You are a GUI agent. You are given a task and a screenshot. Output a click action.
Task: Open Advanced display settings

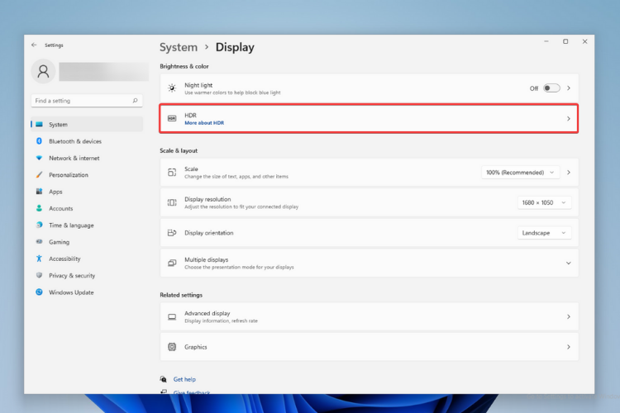(x=369, y=316)
